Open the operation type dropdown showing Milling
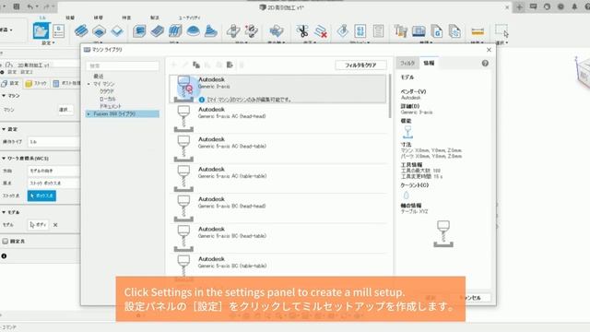The width and height of the screenshot is (590, 332). (x=53, y=142)
